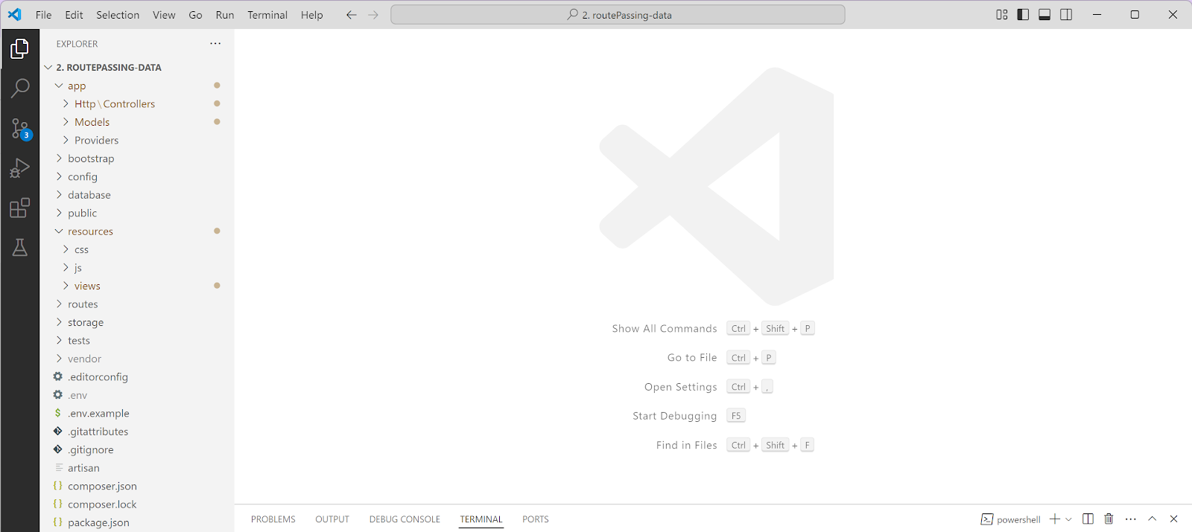The image size is (1192, 532).
Task: Switch to the OUTPUT tab
Action: click(332, 519)
